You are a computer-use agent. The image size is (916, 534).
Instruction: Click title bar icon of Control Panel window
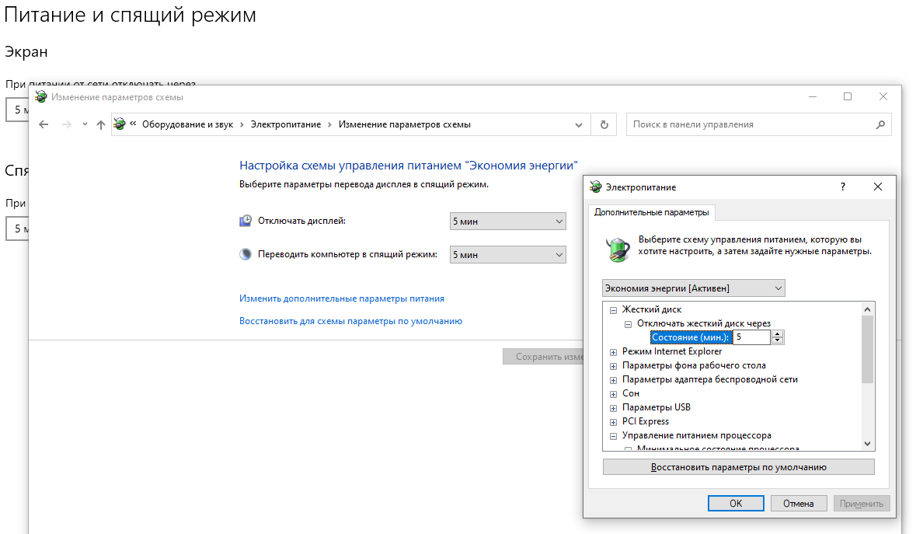tap(41, 97)
